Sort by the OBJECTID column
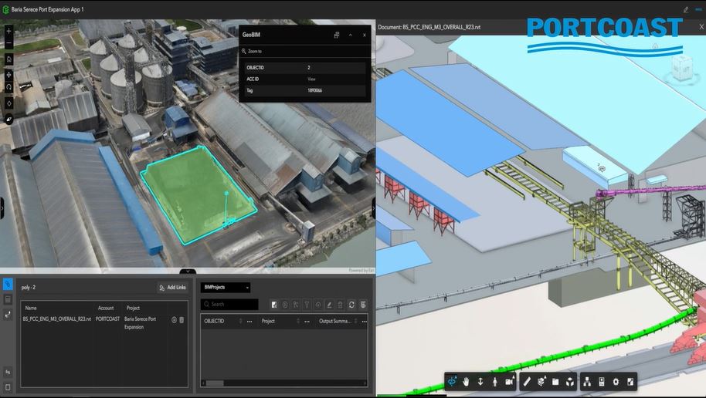Image resolution: width=706 pixels, height=398 pixels. click(240, 321)
